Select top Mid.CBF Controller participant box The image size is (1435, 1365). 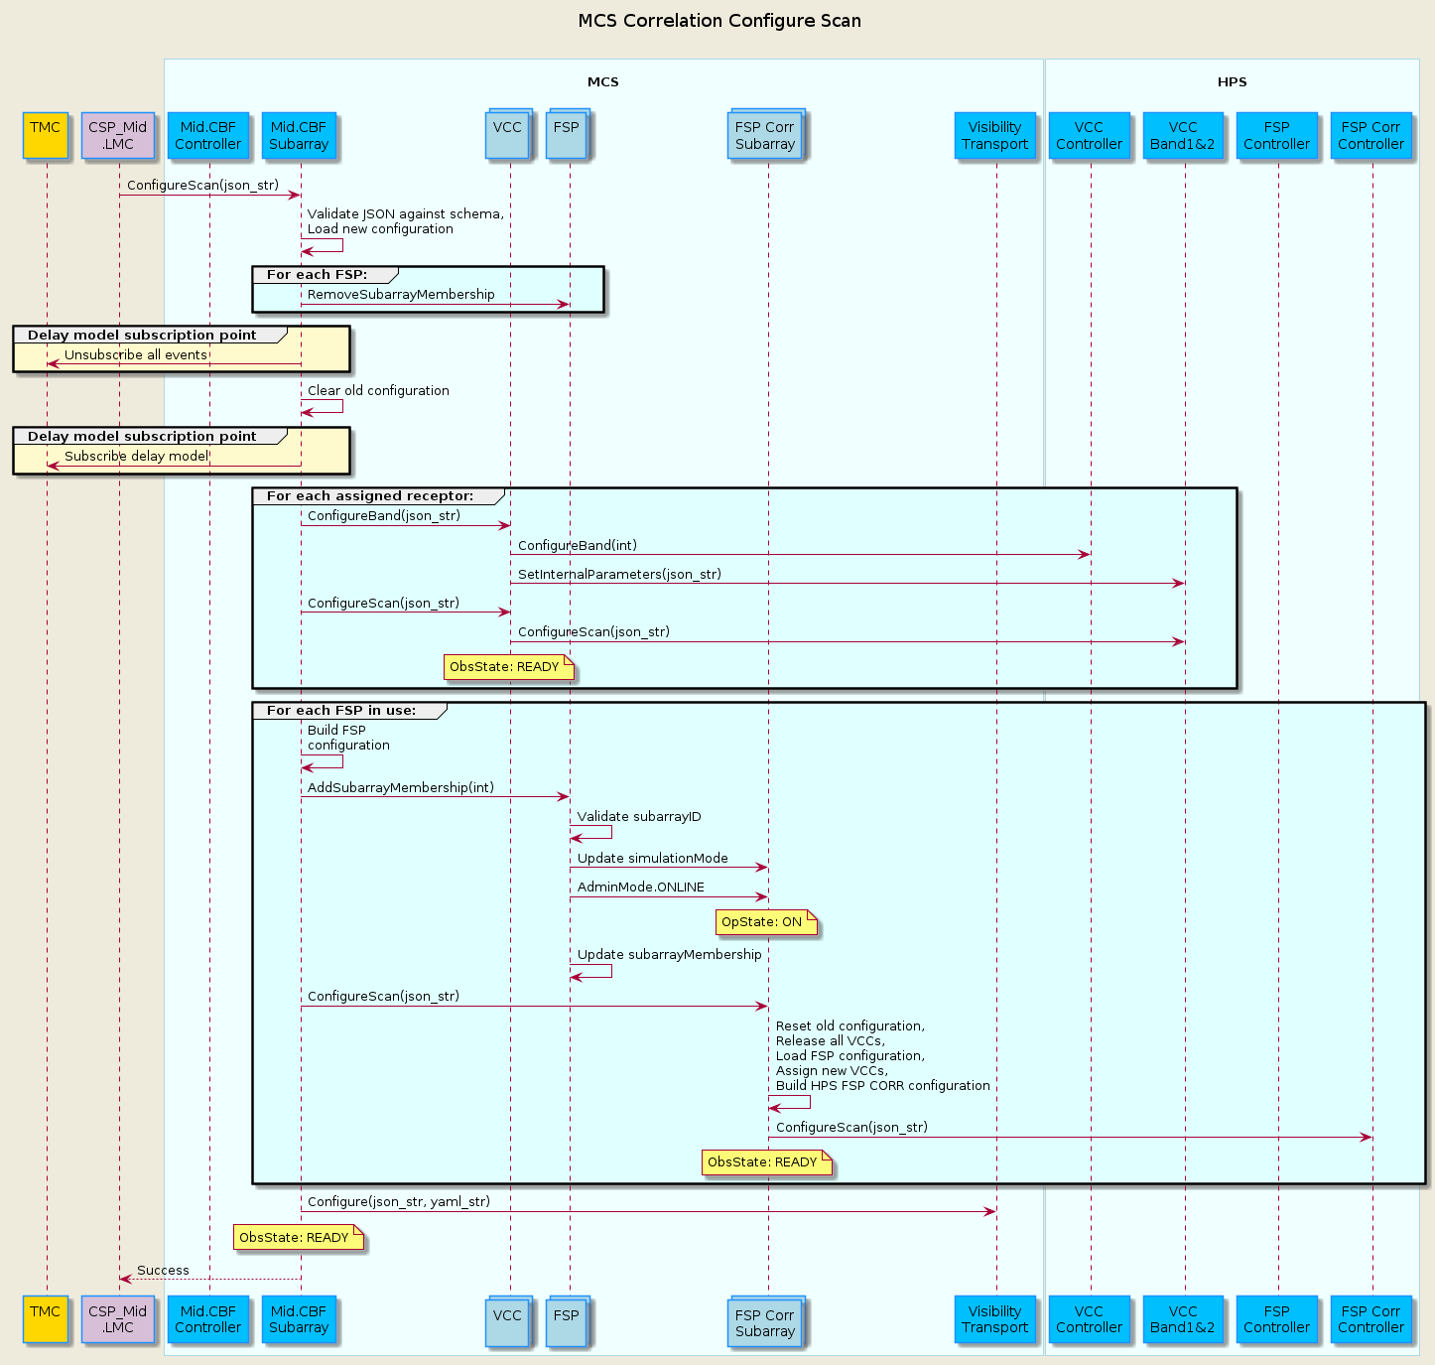pyautogui.click(x=208, y=135)
